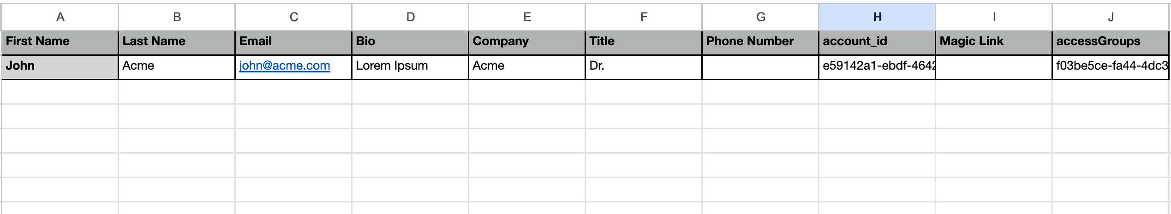Select column F header
The width and height of the screenshot is (1171, 214).
pyautogui.click(x=644, y=17)
